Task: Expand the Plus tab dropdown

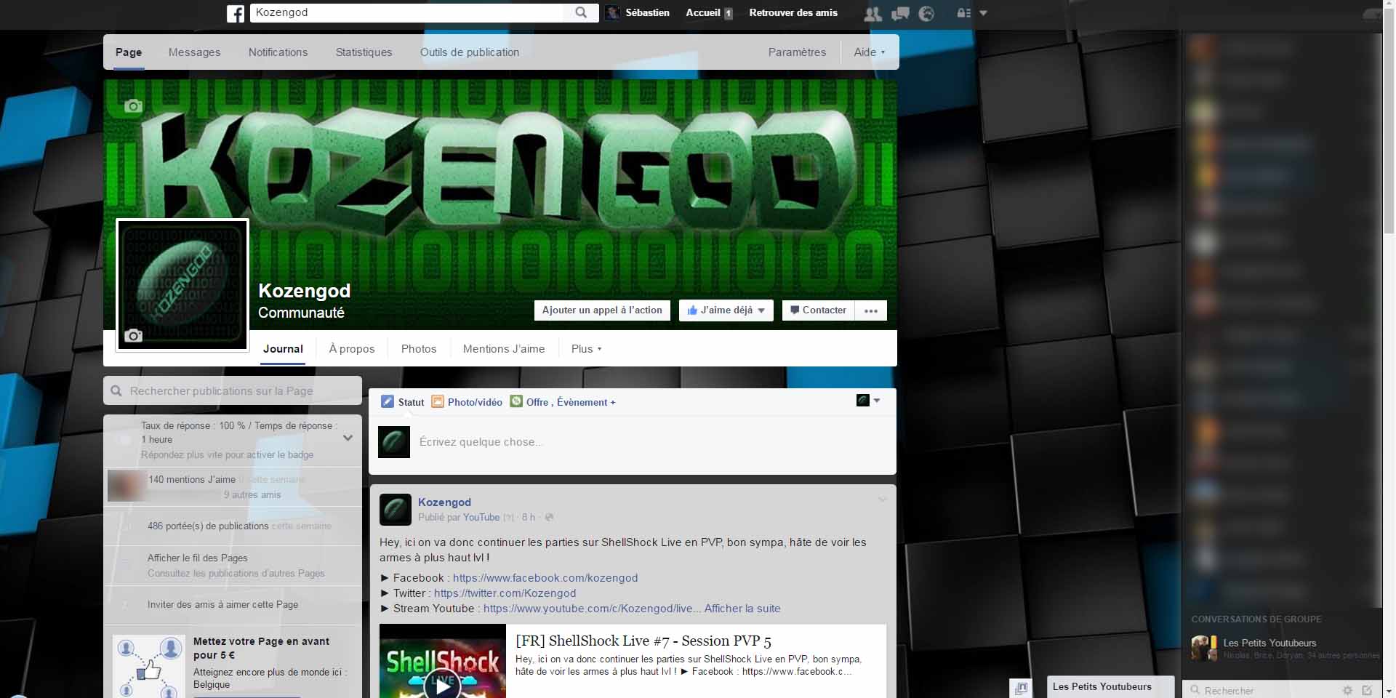Action: point(587,349)
